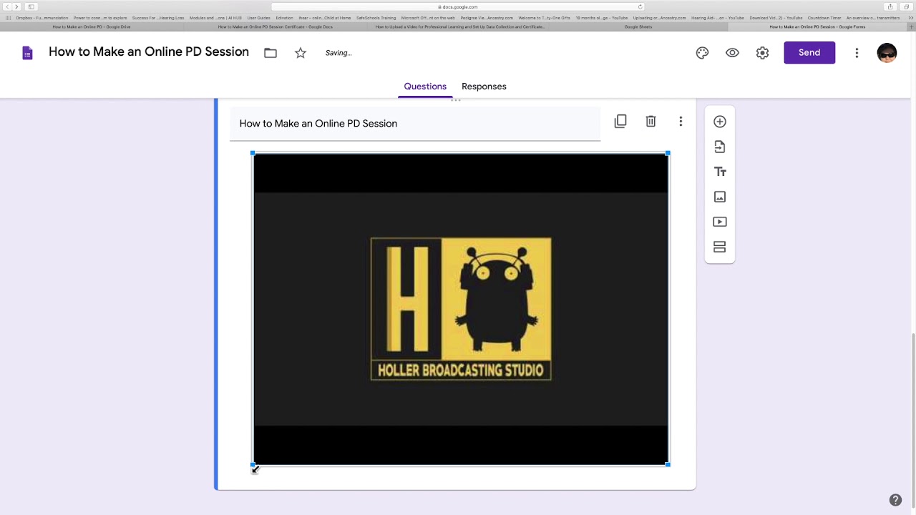This screenshot has width=916, height=515.
Task: Open the Google Sheets bookmark
Action: click(638, 26)
